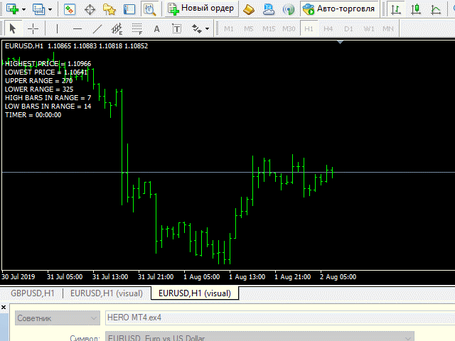Click the signals broadcast icon
Viewport: 455px width, 341px height.
(x=289, y=9)
